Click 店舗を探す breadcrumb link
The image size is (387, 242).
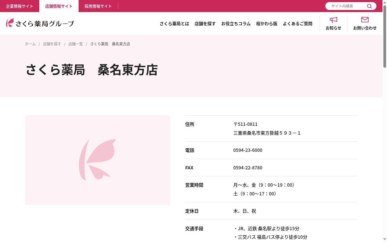click(52, 44)
